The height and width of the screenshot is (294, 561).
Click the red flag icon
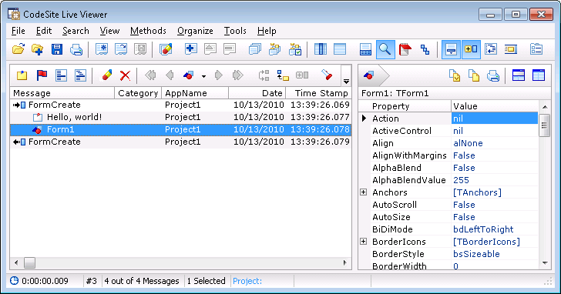pyautogui.click(x=42, y=75)
